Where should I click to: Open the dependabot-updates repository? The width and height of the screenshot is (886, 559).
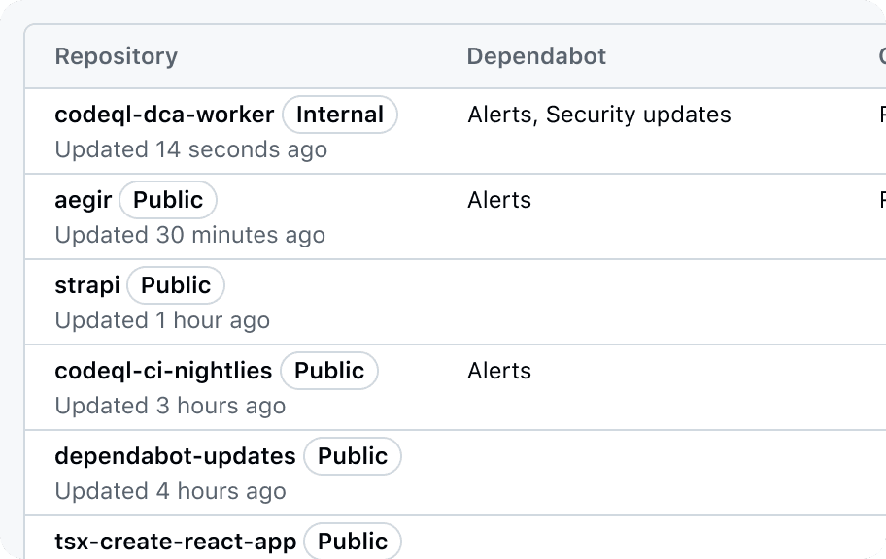[x=175, y=456]
